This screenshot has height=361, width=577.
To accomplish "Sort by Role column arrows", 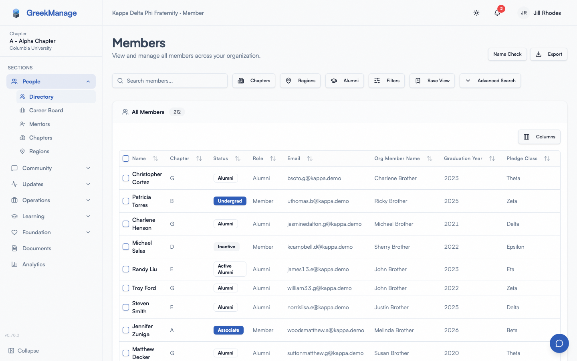I will tap(273, 158).
